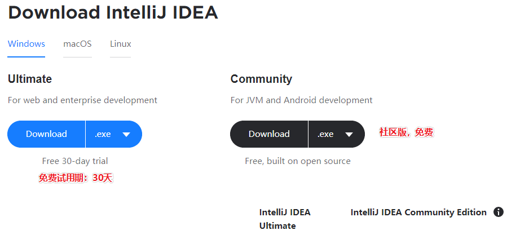Open the .exe format menu for Ultimate

[x=114, y=134]
